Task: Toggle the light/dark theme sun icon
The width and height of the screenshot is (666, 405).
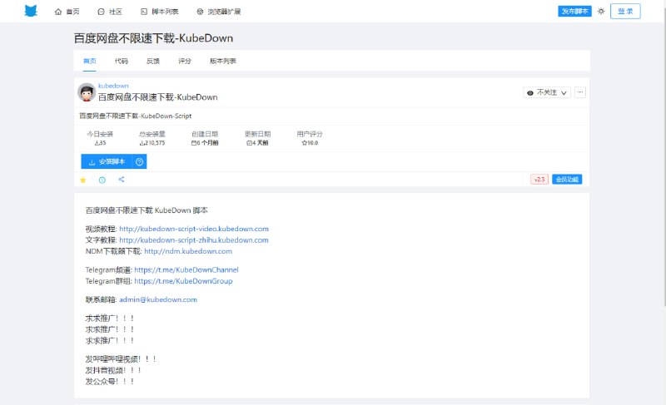Action: pos(601,12)
